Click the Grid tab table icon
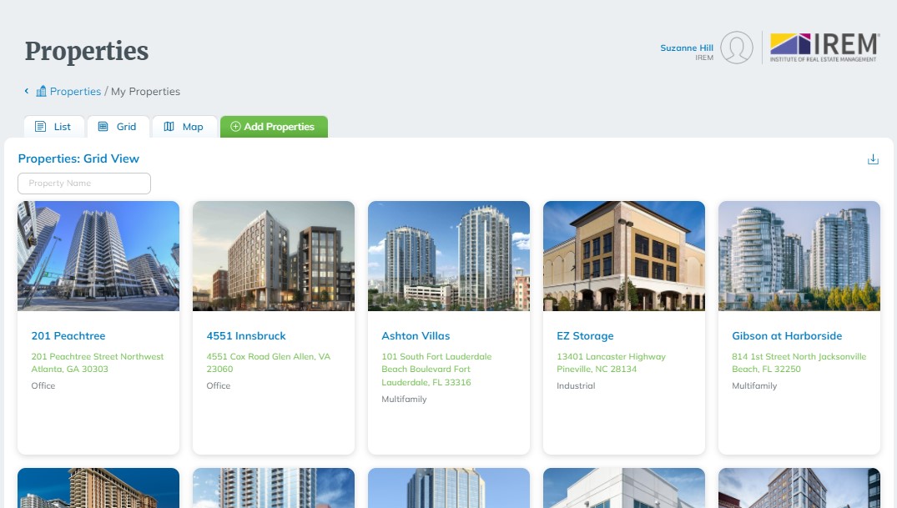 click(103, 127)
